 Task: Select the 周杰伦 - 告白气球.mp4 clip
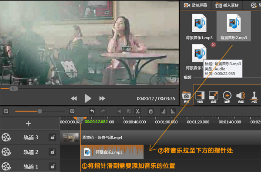point(161,138)
